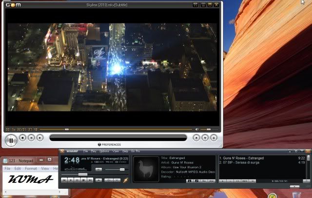This screenshot has width=312, height=198.
Task: Open Notepad Format menu
Action: click(x=31, y=169)
